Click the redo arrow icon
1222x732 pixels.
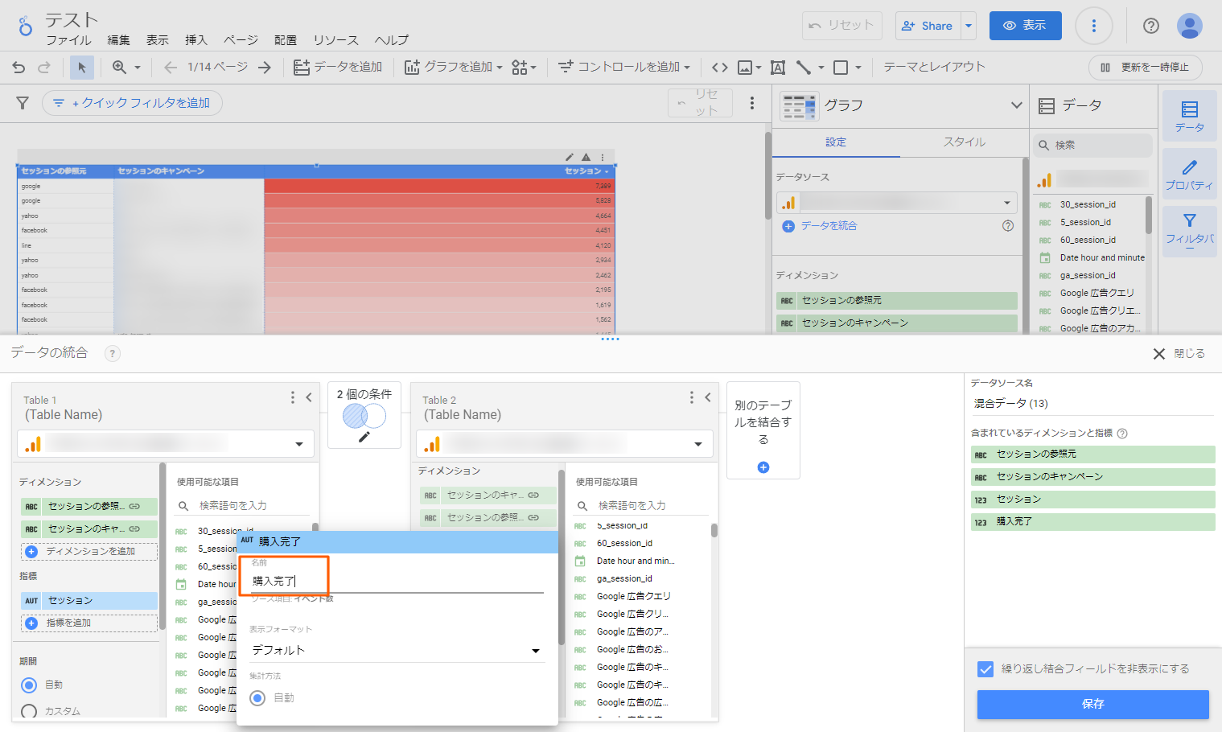[44, 68]
